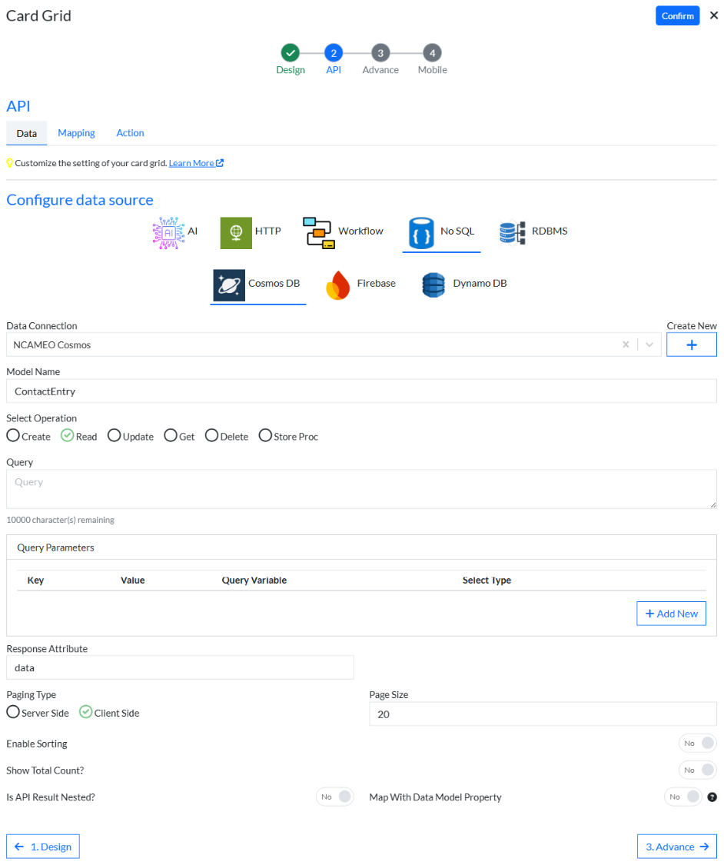Clear the NCAMEO Cosmos connection selection

626,345
